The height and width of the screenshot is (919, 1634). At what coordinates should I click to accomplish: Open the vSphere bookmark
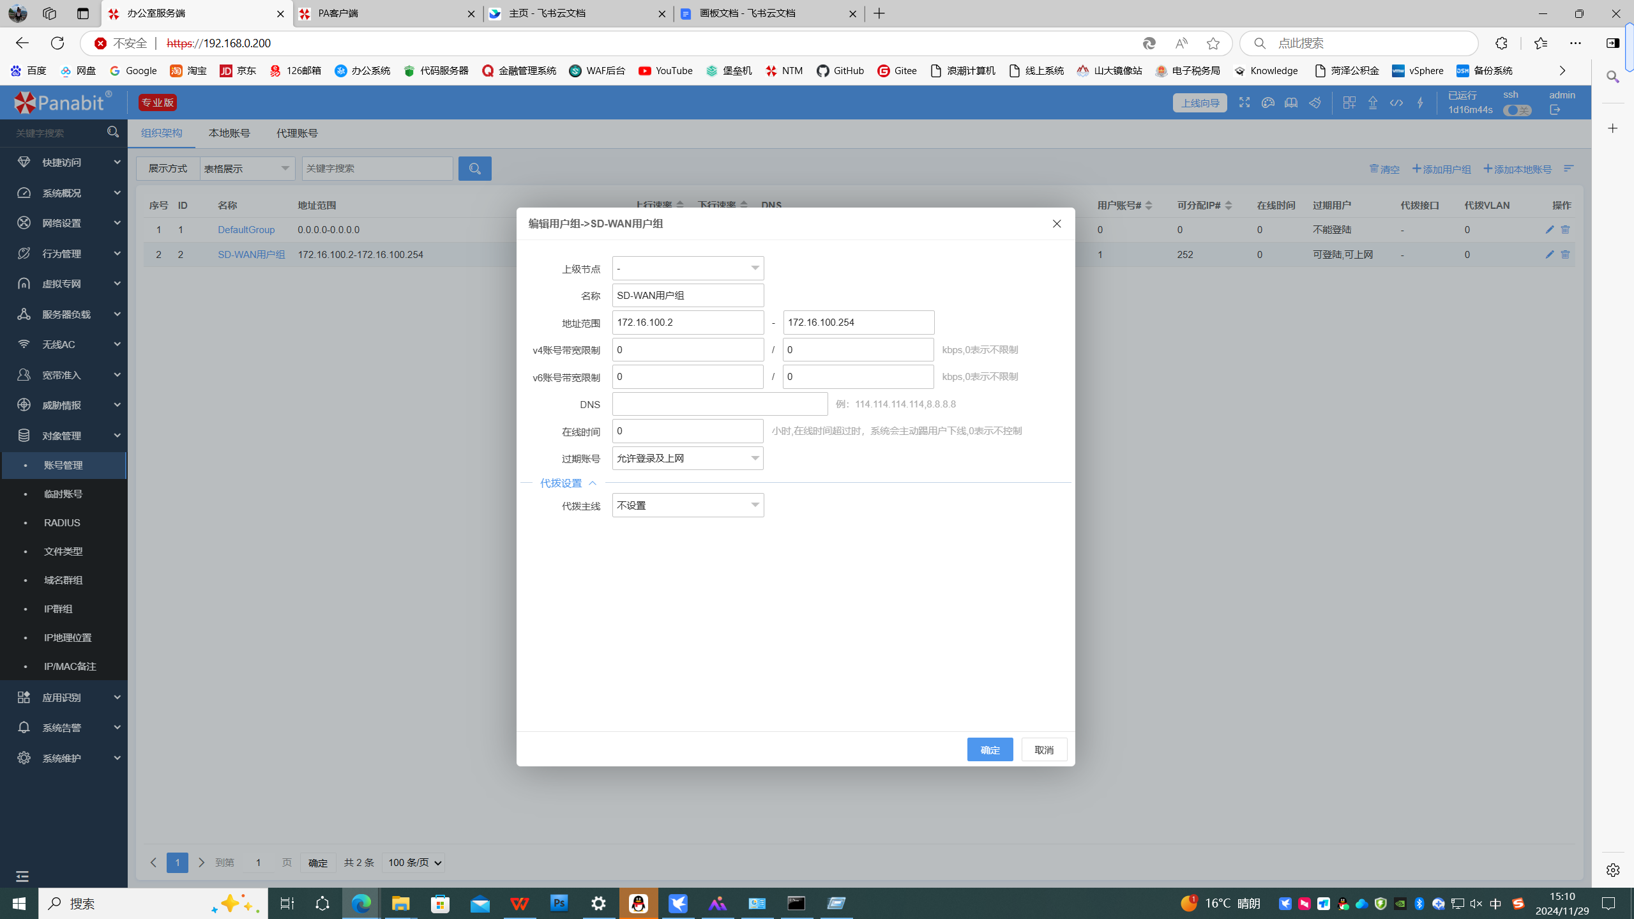[1417, 70]
